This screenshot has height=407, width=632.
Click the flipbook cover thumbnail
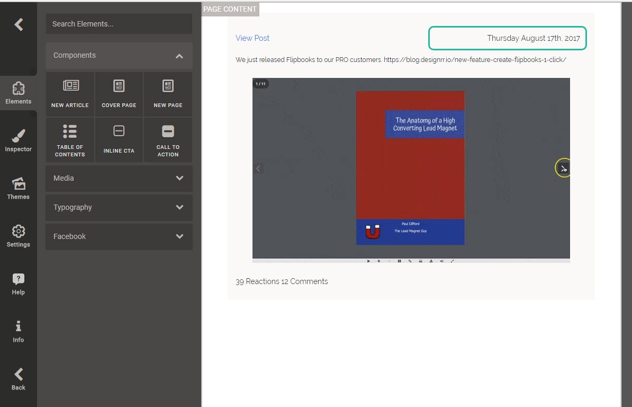(x=410, y=168)
